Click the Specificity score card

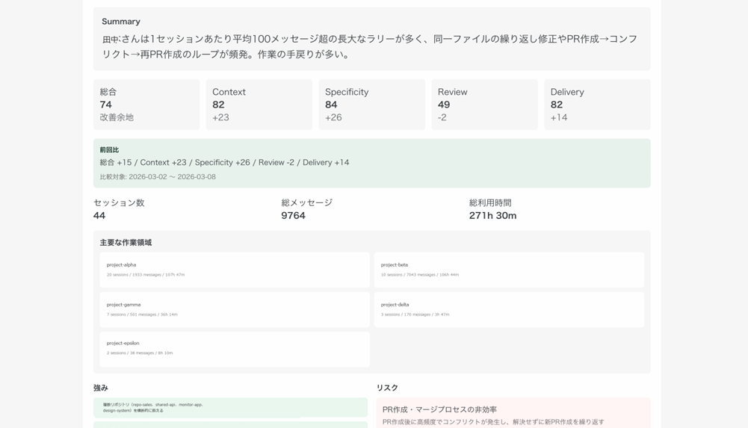(371, 105)
